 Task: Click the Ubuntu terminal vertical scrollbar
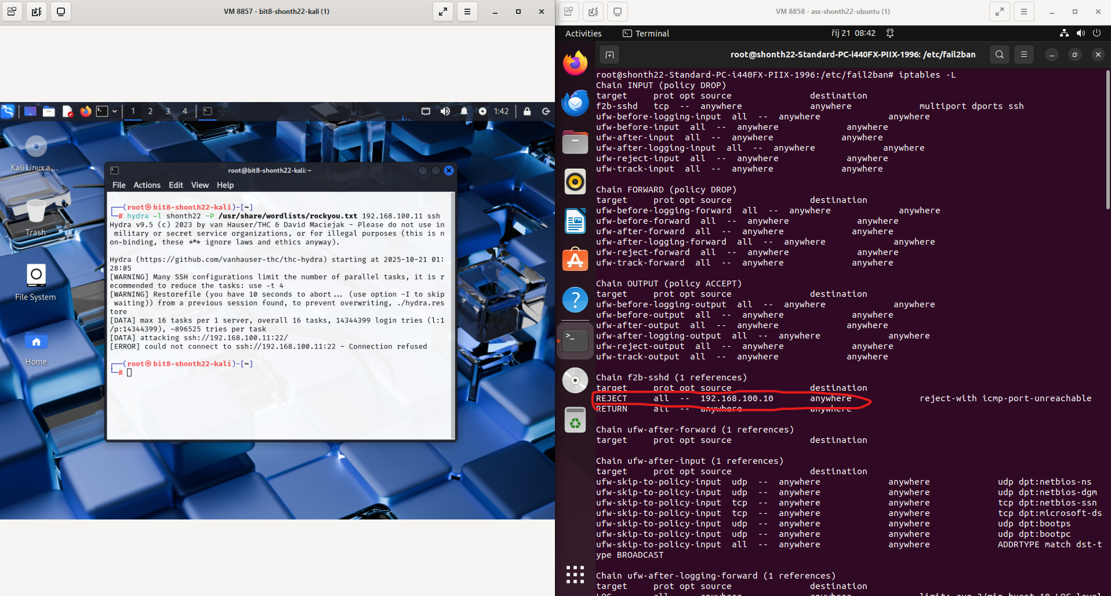coord(1107,139)
